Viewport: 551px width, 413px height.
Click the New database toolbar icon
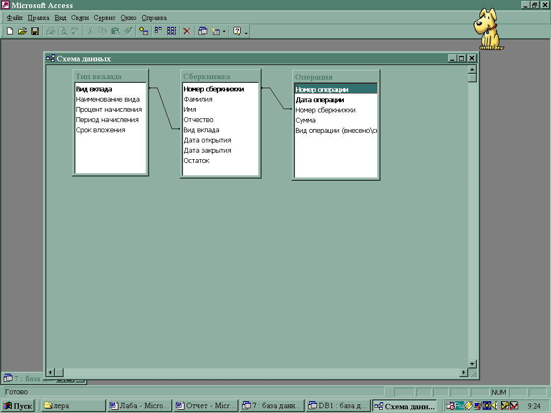[x=10, y=31]
